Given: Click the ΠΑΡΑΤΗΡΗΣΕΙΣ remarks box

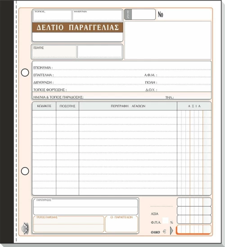Looking at the screenshot, I should 85,207.
